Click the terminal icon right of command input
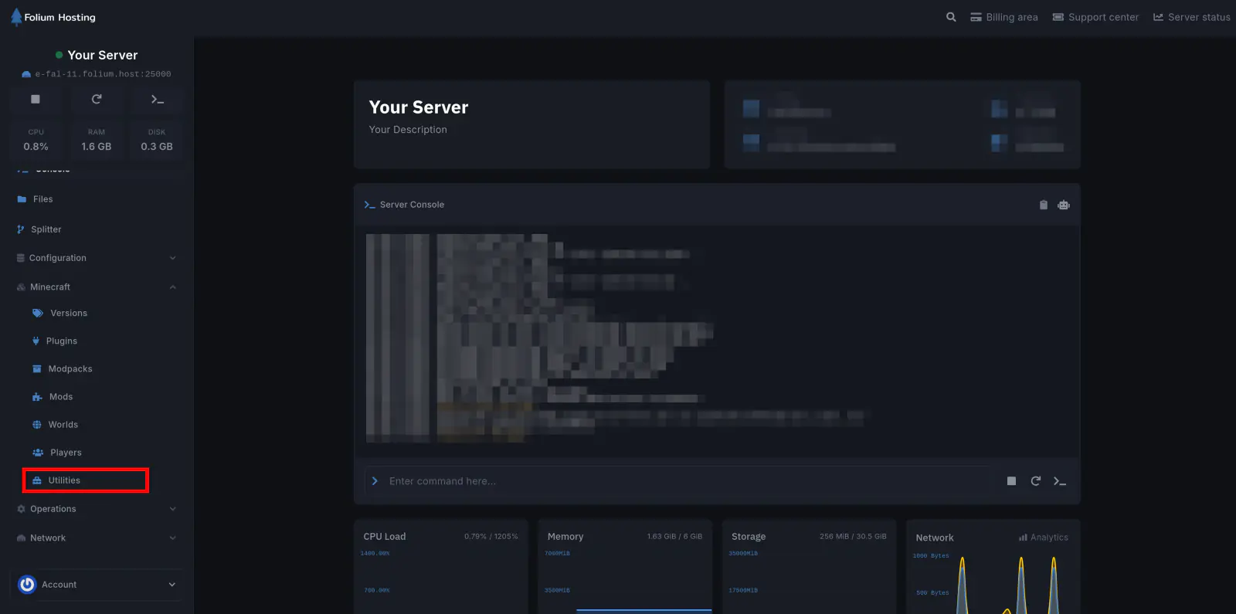This screenshot has height=614, width=1236. (1060, 481)
